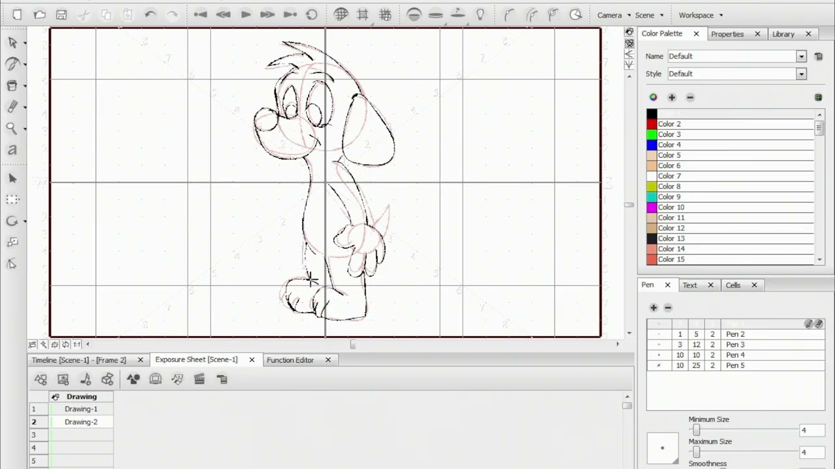
Task: Step back one frame
Action: coord(223,14)
